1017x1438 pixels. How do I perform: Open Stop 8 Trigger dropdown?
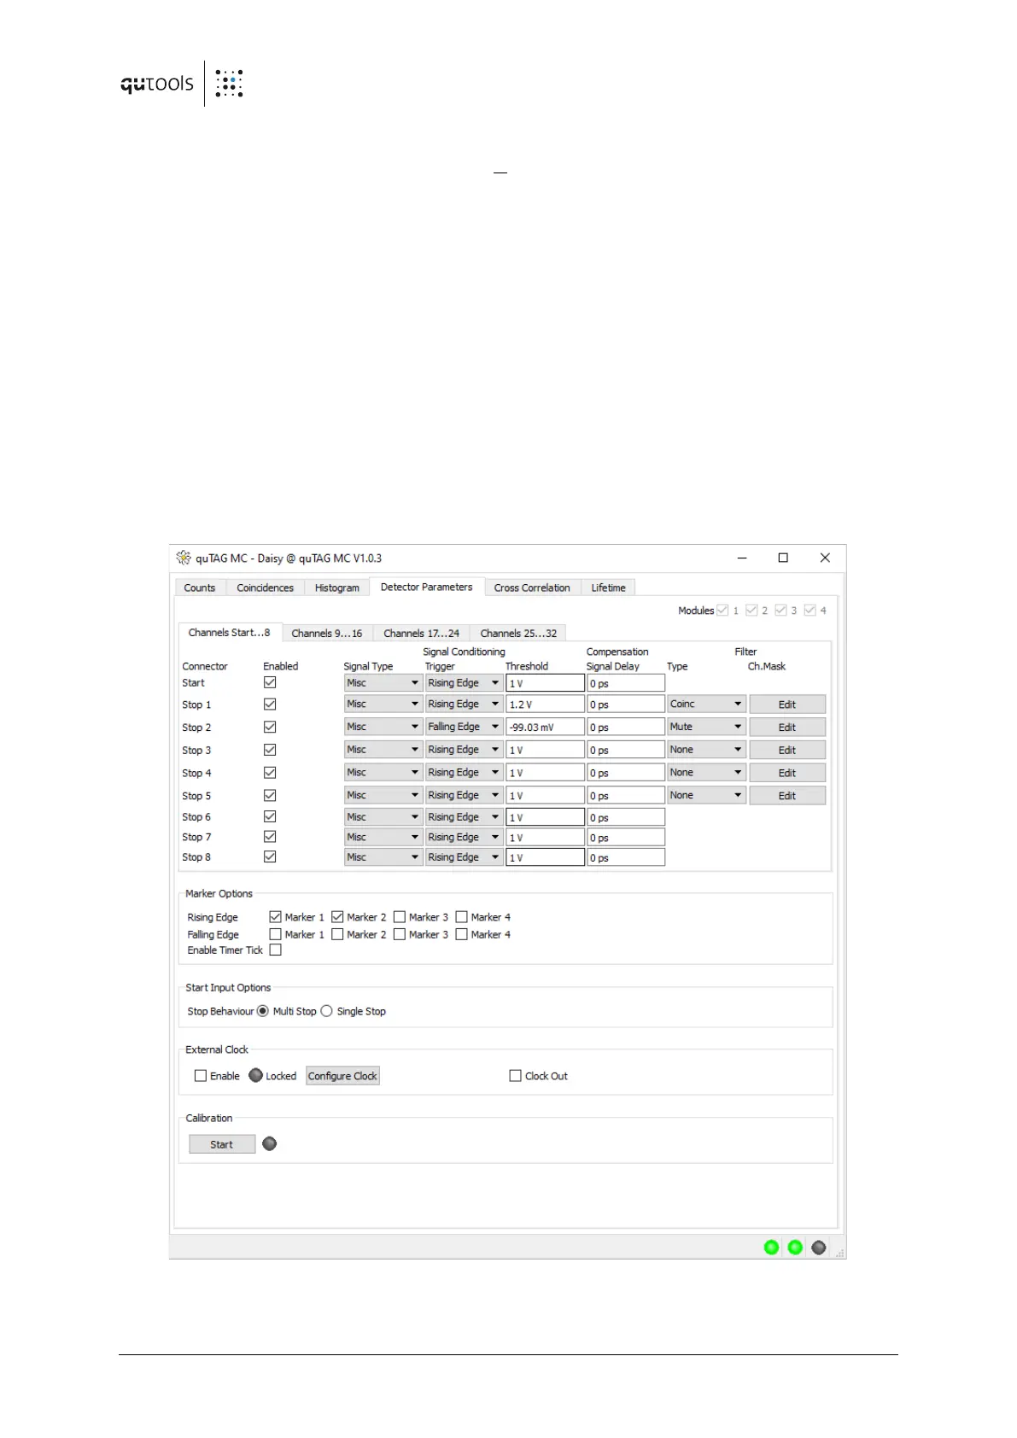point(464,857)
